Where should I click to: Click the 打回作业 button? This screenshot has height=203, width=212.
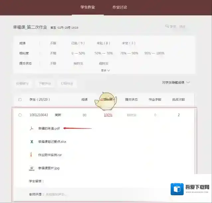pos(67,84)
